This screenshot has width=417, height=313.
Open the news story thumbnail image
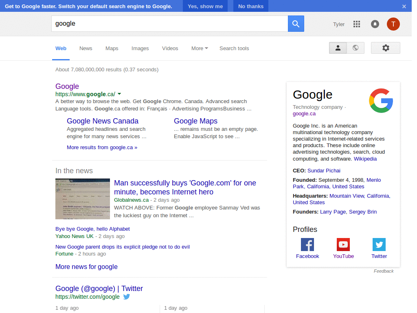pos(82,199)
